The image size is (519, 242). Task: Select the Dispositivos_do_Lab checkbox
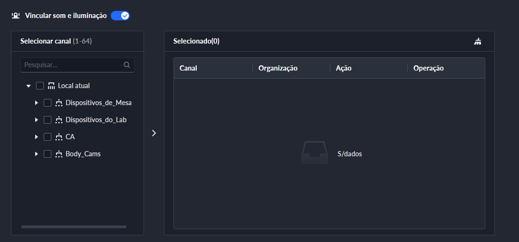point(48,120)
